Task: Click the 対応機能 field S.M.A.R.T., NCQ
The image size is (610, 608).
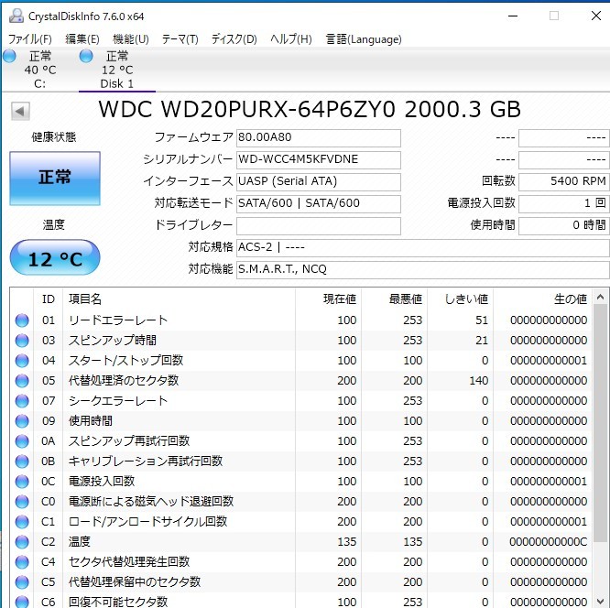Action: coord(423,269)
